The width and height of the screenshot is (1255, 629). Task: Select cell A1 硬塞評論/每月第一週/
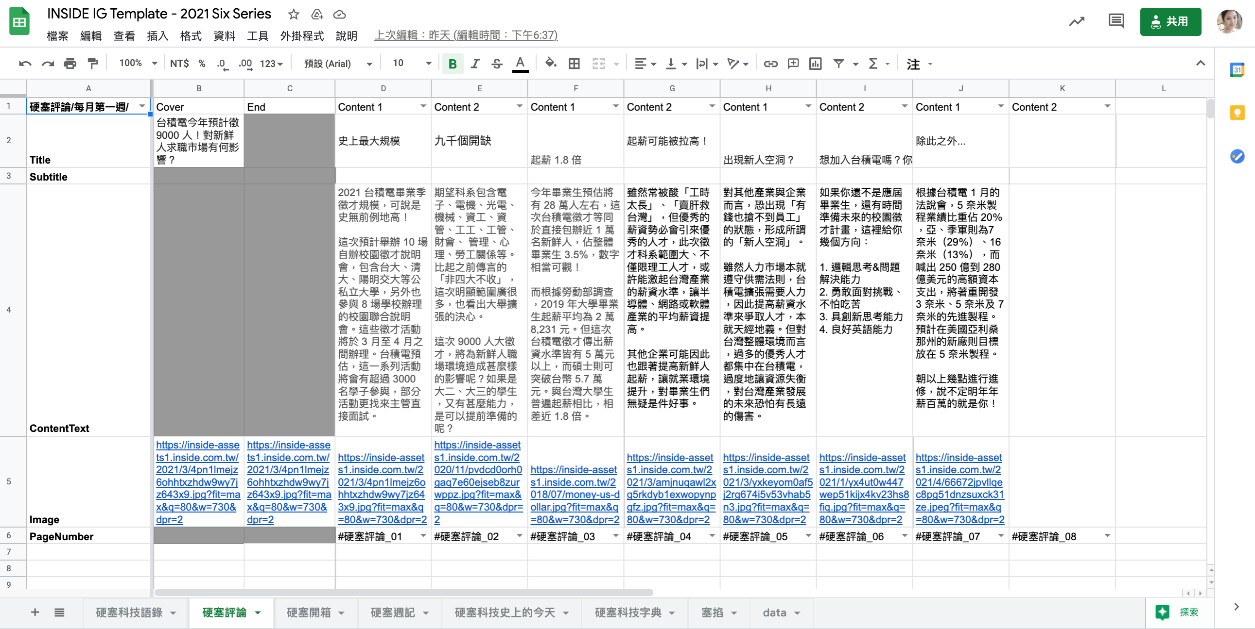pos(88,107)
